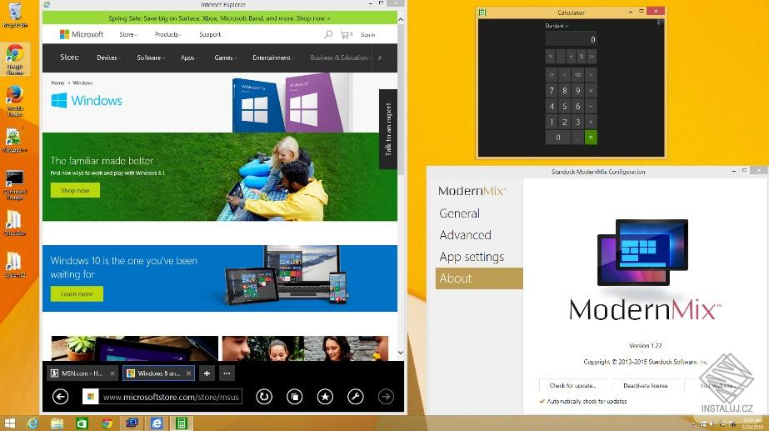The image size is (769, 431).
Task: Switch to the Calculator taskbar icon
Action: (182, 423)
